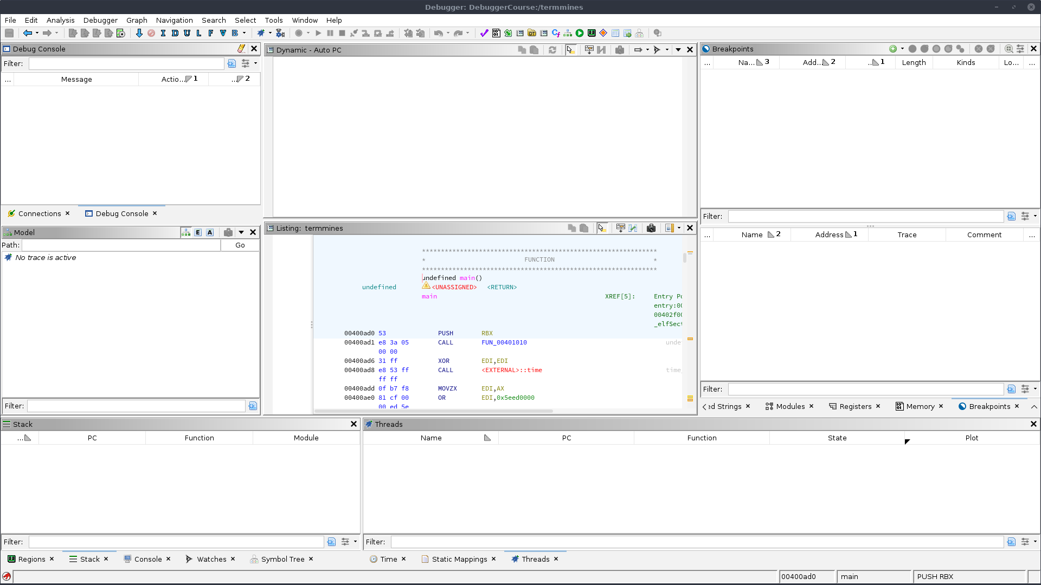Expand the new breakpoint dropdown arrow

[902, 49]
